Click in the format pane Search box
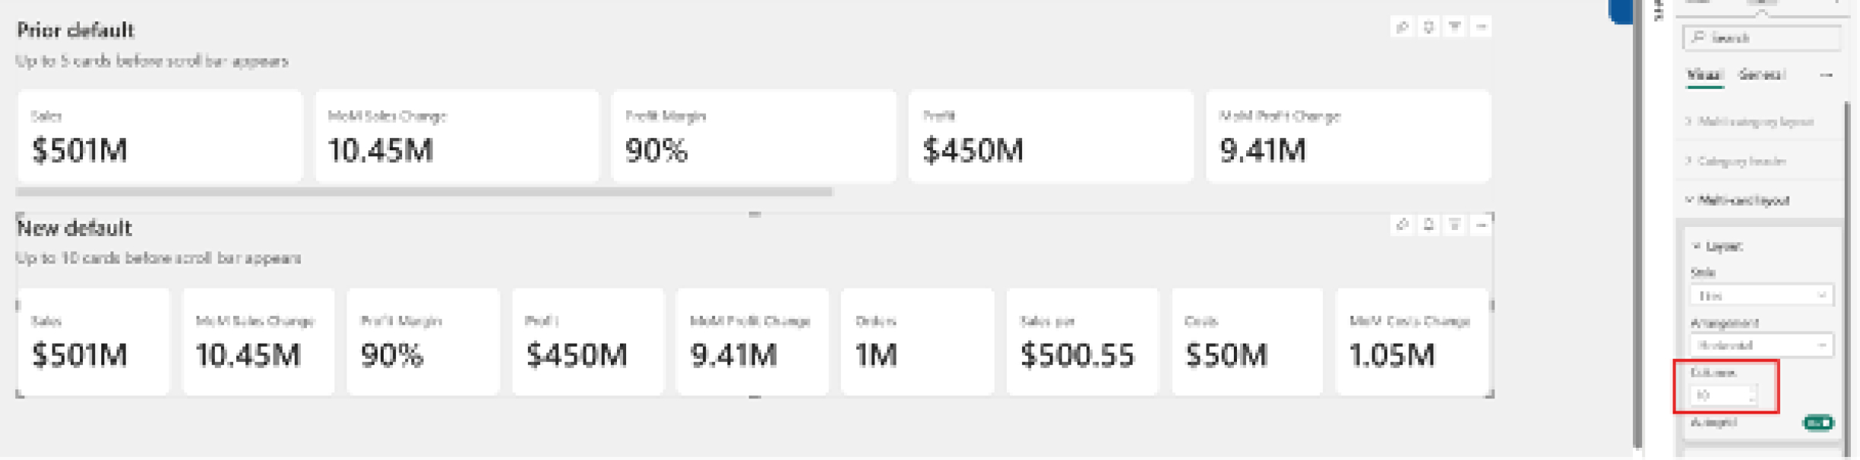The width and height of the screenshot is (1860, 460). tap(1762, 37)
